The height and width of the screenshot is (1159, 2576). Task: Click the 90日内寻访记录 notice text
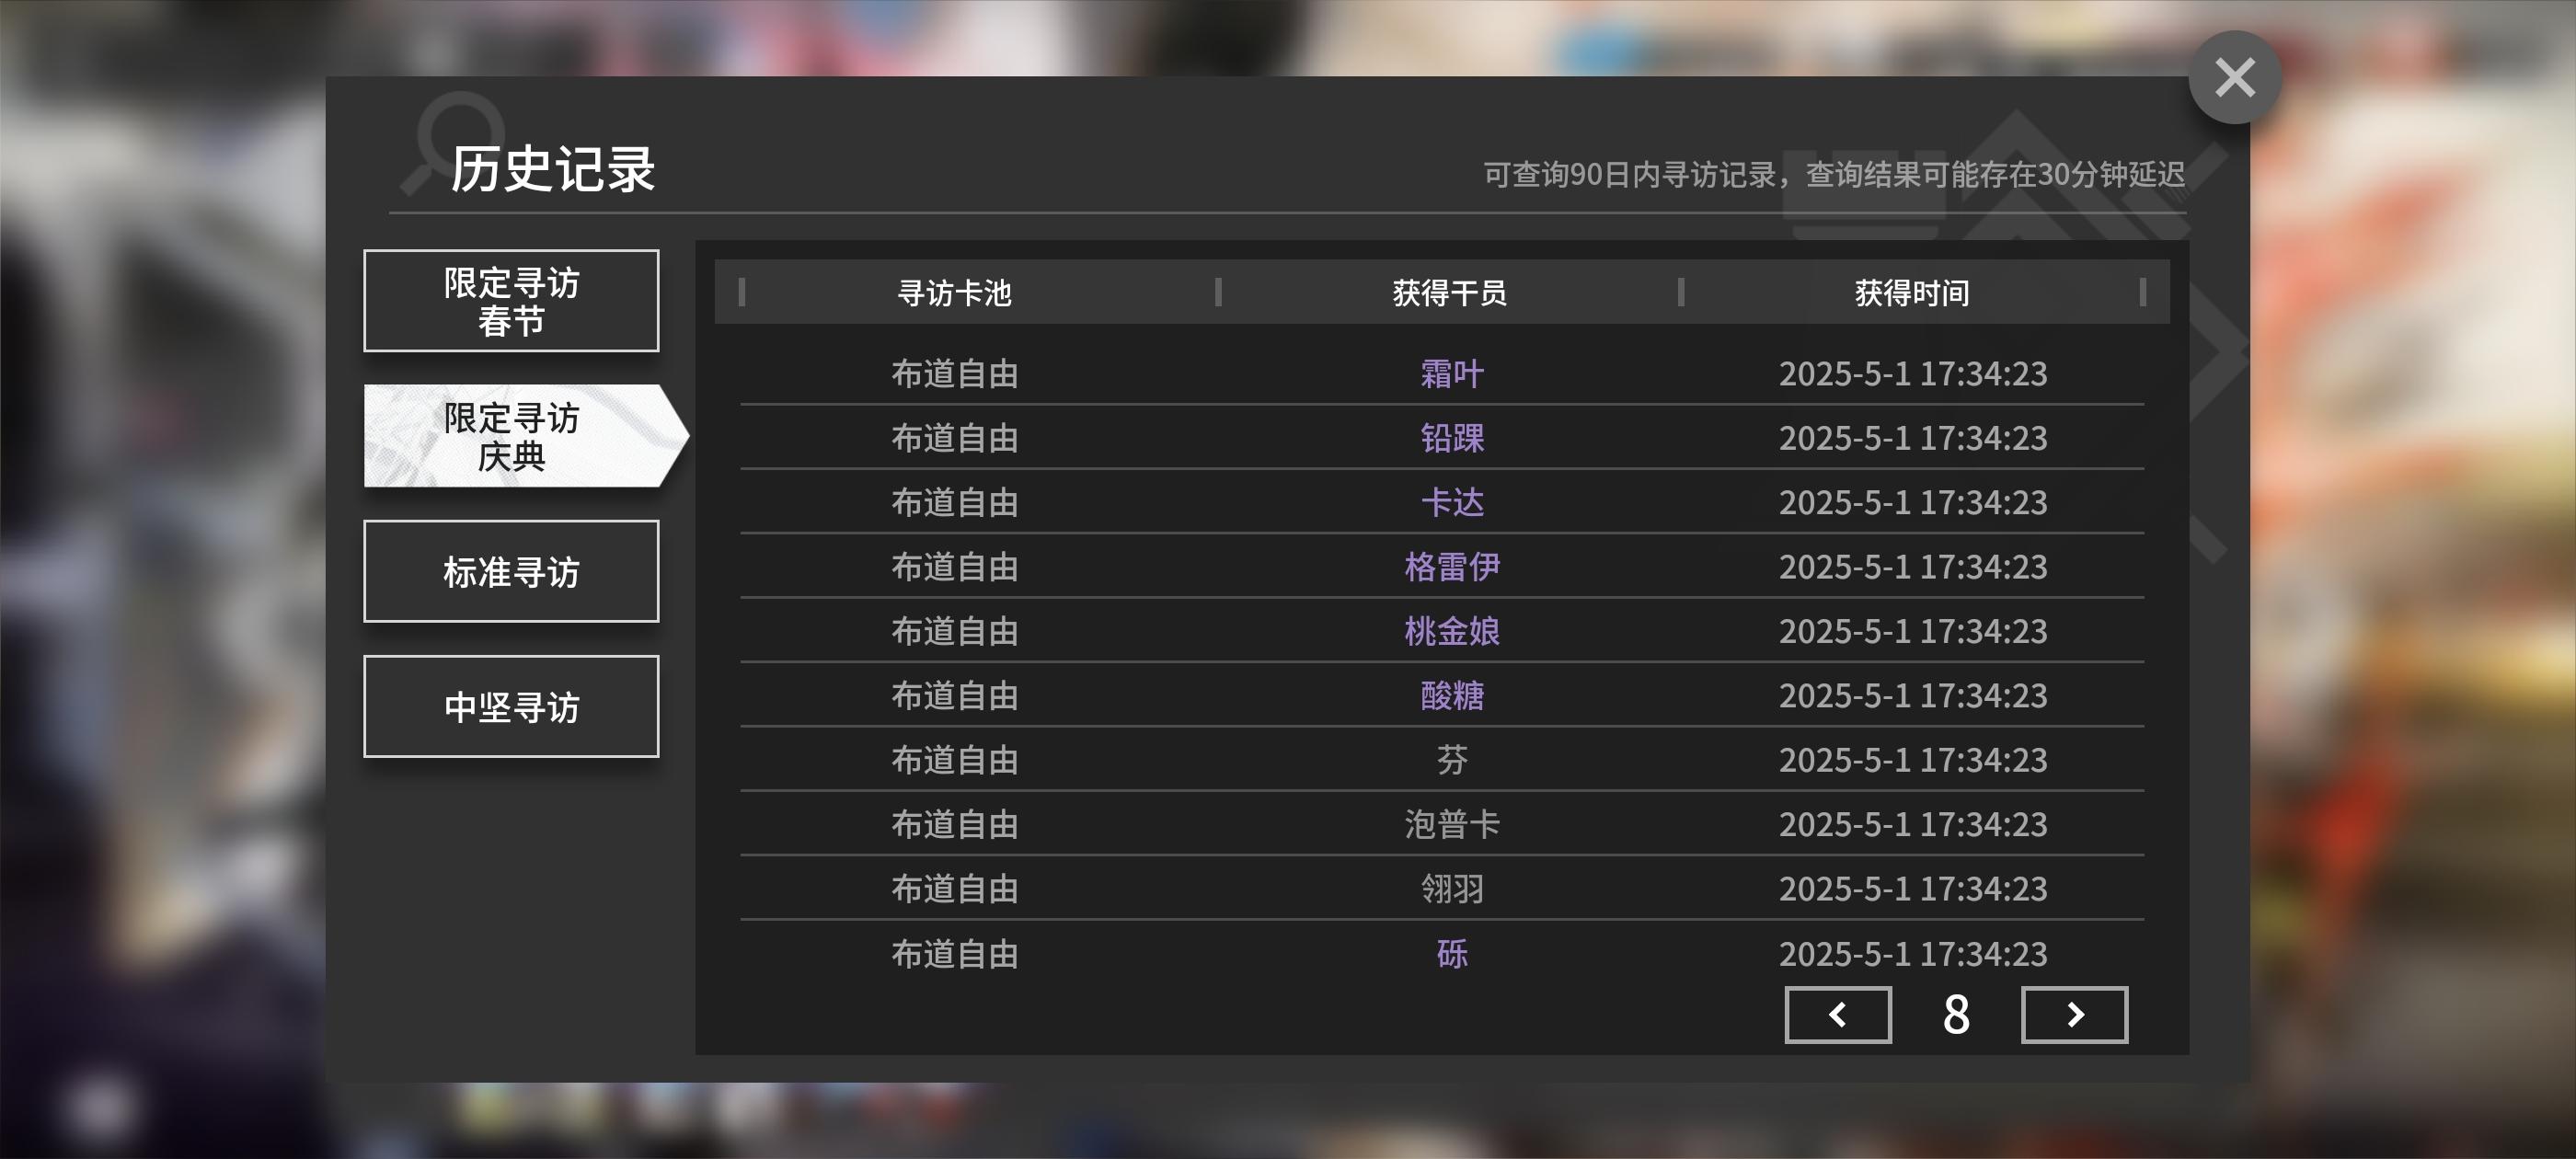tap(1833, 175)
